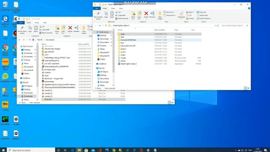Select 'Street Fighter Alpha 3' application file

pos(128,64)
